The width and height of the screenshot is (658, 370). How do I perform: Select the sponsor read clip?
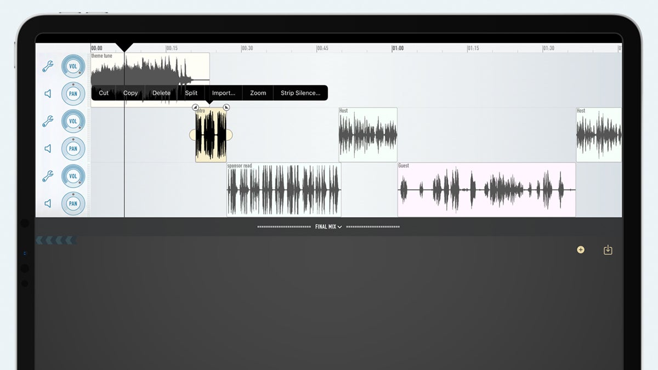click(283, 189)
